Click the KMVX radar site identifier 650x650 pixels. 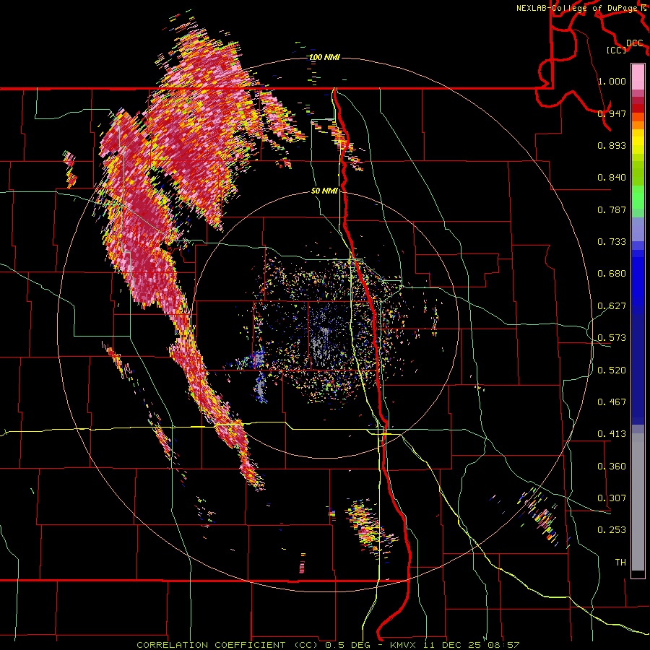point(403,645)
